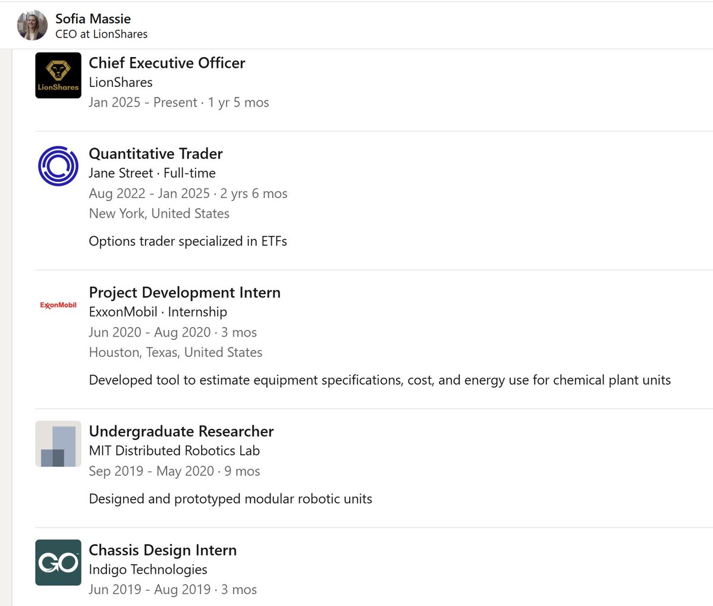Click the 'CEO at LionShares' headline
This screenshot has width=713, height=606.
[x=102, y=34]
